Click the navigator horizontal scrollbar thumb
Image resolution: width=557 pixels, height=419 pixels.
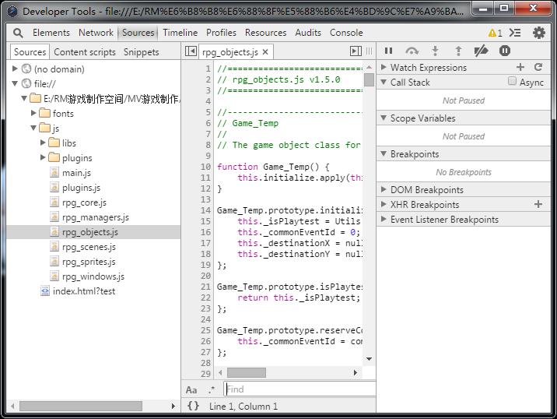81,406
